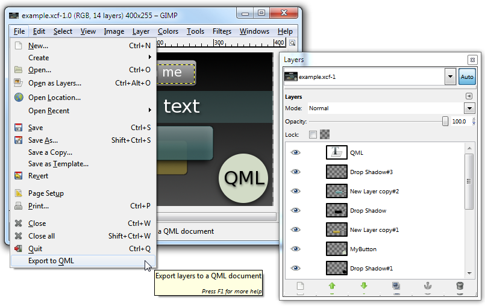
Task: Hide the QML layer with its eye icon
Action: click(296, 152)
